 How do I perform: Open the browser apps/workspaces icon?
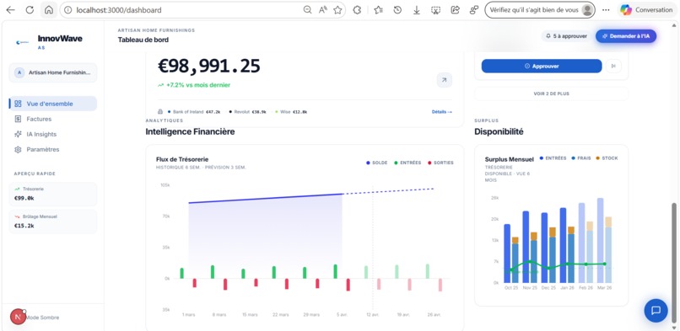coord(474,10)
